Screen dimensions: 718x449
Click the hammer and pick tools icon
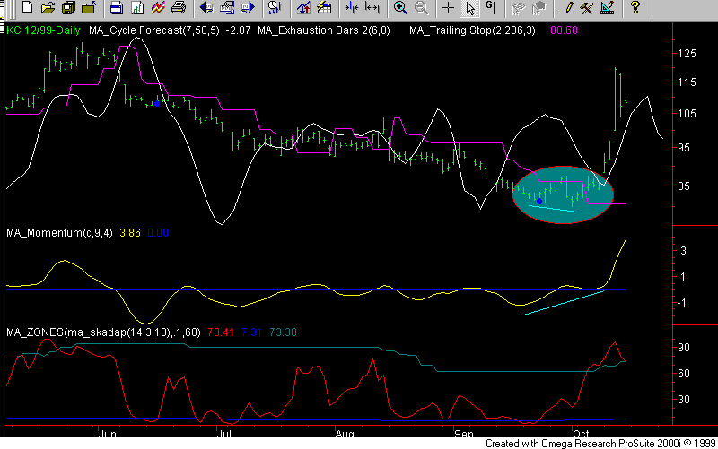coord(586,9)
